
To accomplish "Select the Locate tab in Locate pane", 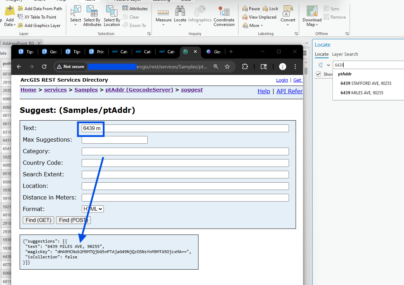I will pos(322,54).
